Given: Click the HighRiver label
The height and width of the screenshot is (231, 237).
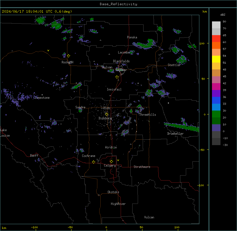Looking at the screenshot, I should coord(118,204).
